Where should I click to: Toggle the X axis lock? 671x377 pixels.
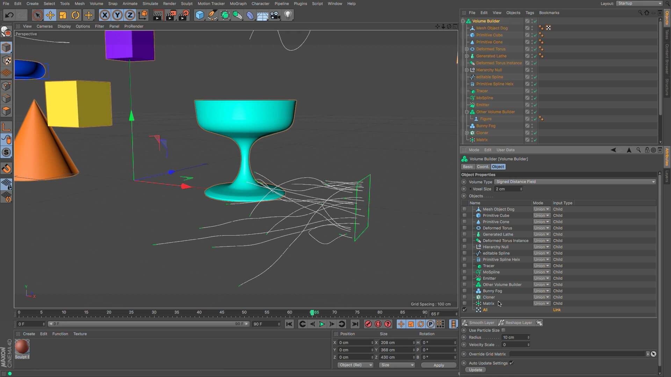coord(104,15)
